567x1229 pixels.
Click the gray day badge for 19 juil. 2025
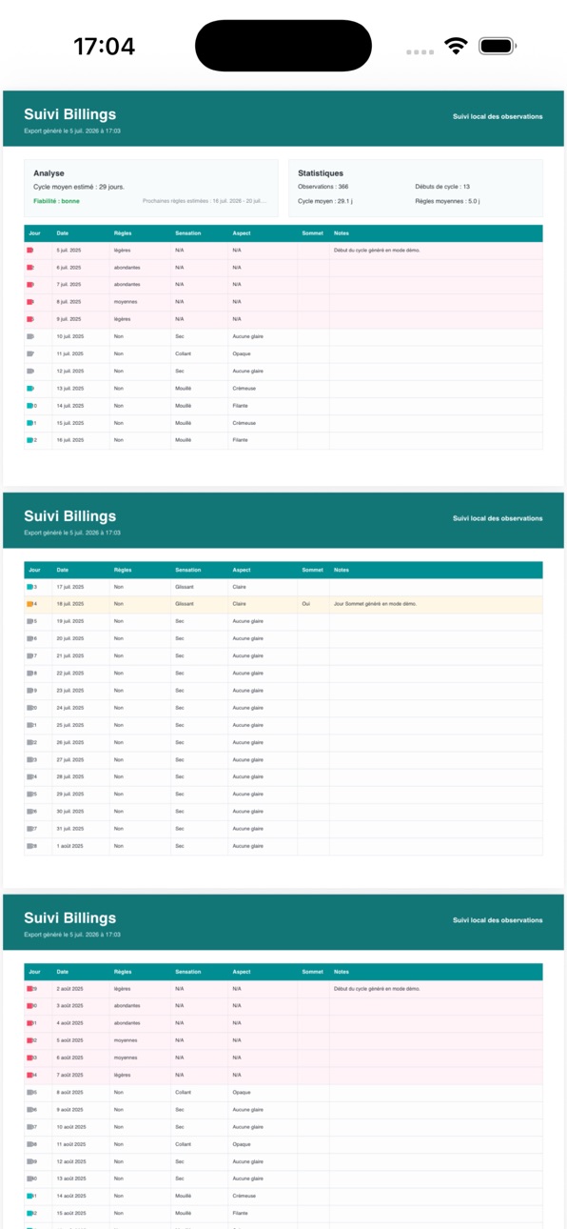coord(31,621)
